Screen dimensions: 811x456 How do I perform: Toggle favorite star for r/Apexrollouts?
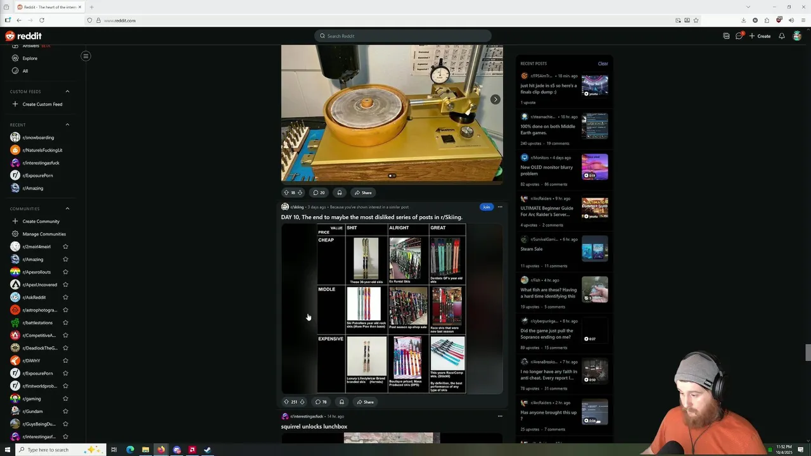tap(65, 272)
